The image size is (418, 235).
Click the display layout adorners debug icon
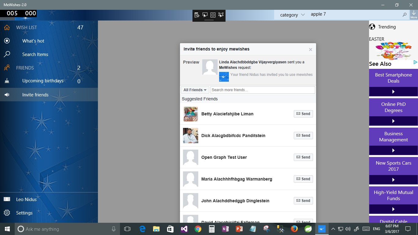pyautogui.click(x=213, y=15)
